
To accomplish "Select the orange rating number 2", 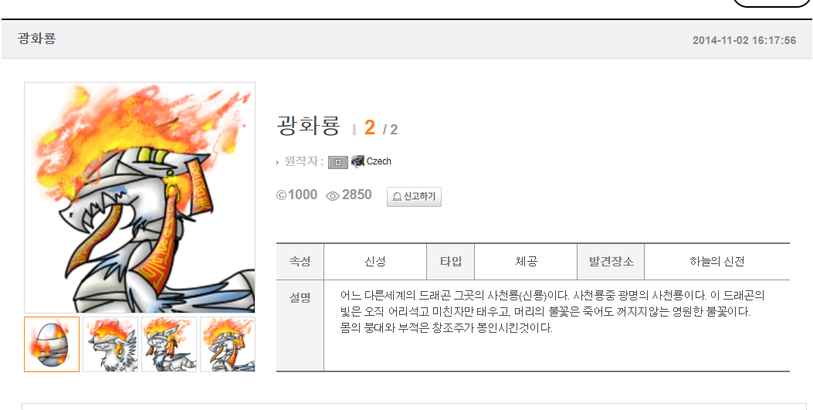I will [369, 127].
